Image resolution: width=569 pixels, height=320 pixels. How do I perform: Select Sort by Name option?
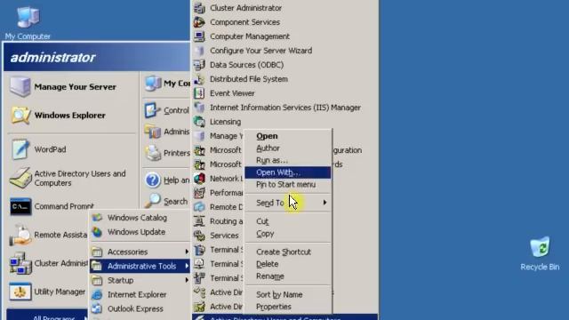288,294
